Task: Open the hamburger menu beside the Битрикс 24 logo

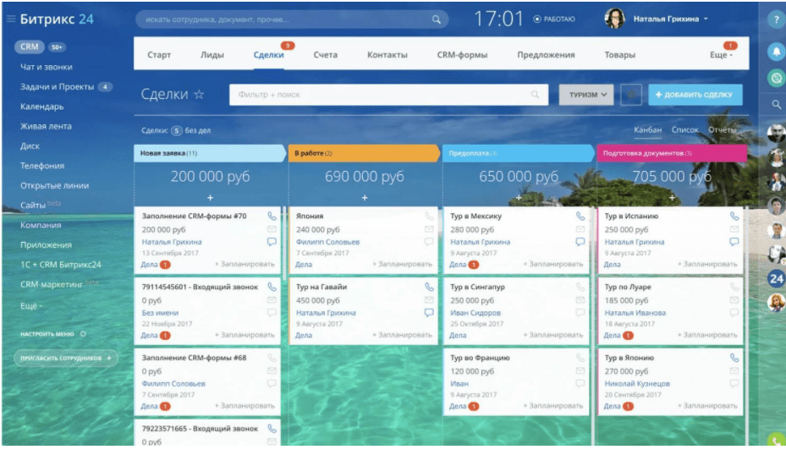Action: (10, 19)
